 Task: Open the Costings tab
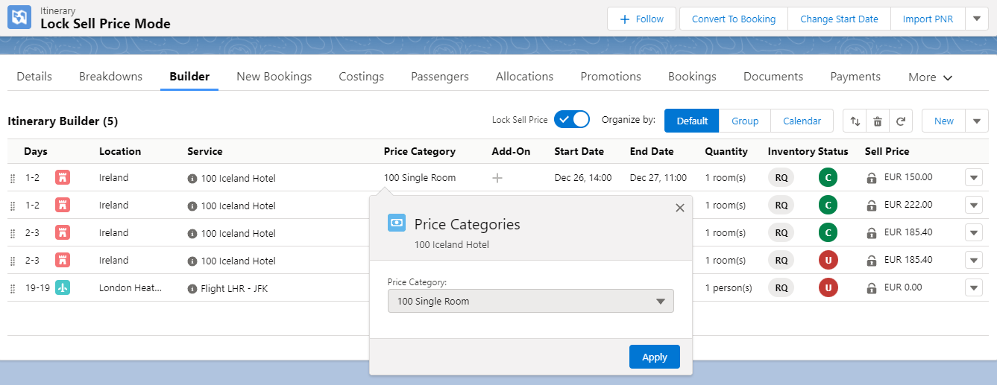pos(361,76)
